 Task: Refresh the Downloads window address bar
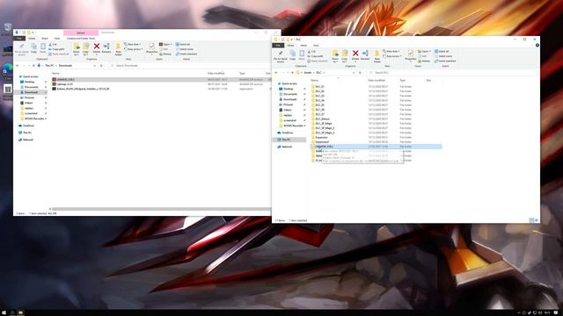click(x=101, y=66)
